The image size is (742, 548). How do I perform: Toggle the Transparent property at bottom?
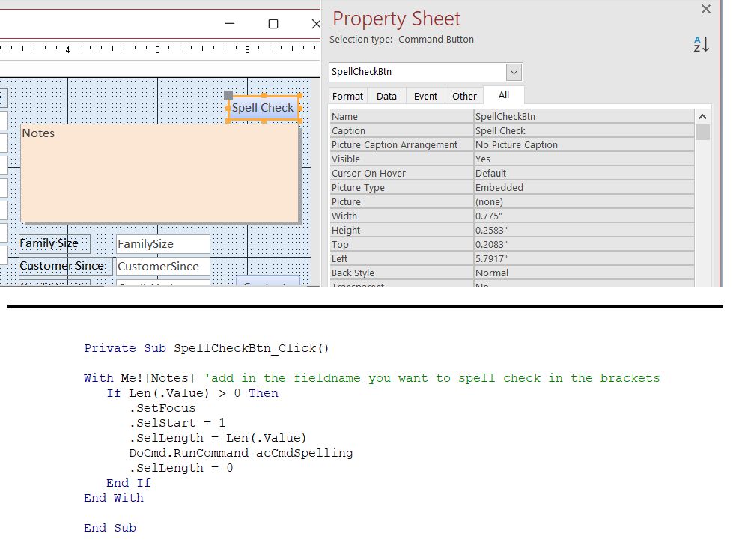[x=584, y=284]
